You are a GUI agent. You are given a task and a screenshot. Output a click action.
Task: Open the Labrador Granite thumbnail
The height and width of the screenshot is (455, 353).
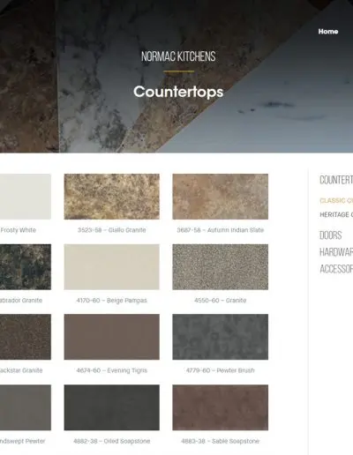pyautogui.click(x=26, y=267)
